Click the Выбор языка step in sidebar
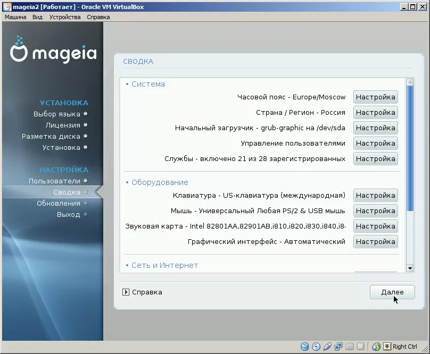The height and width of the screenshot is (354, 430). click(x=57, y=114)
